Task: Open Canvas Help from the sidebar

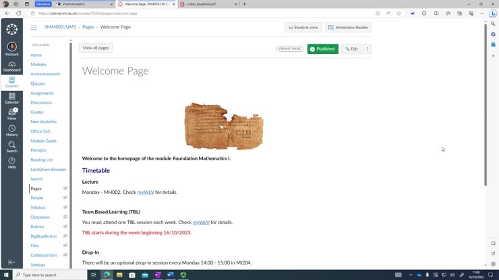Action: (11, 162)
